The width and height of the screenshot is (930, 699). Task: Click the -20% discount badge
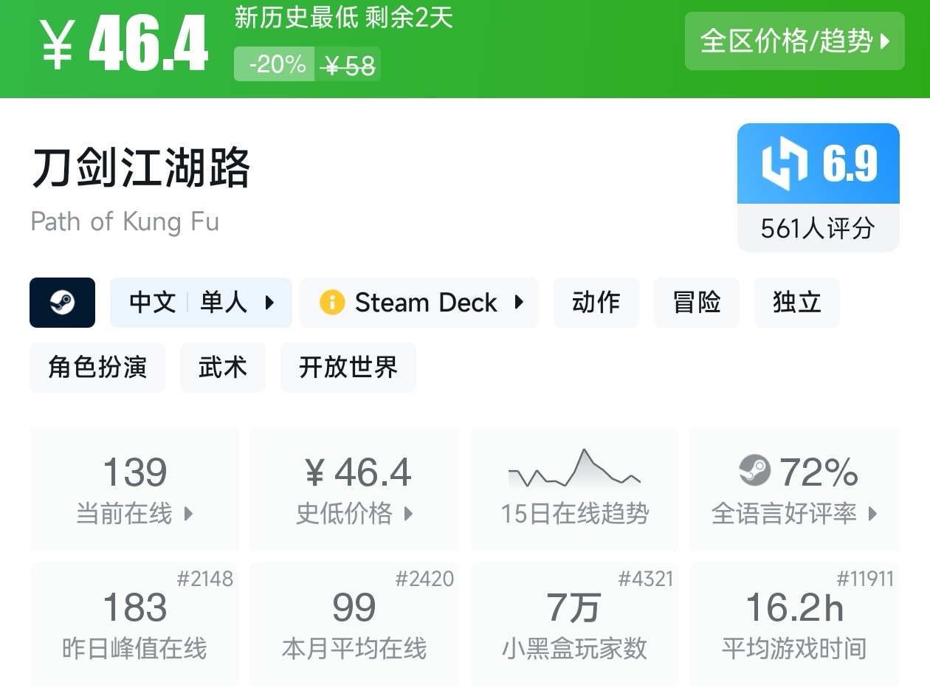click(x=275, y=65)
